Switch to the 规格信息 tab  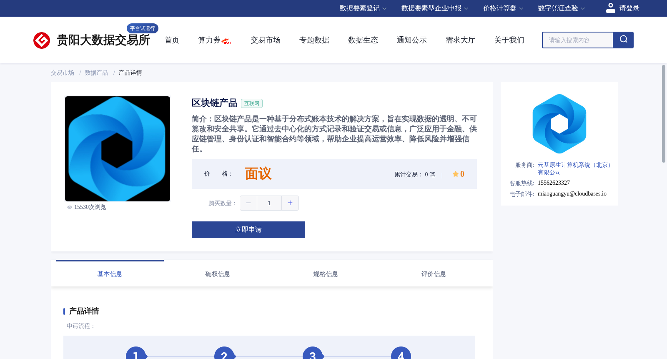[326, 274]
